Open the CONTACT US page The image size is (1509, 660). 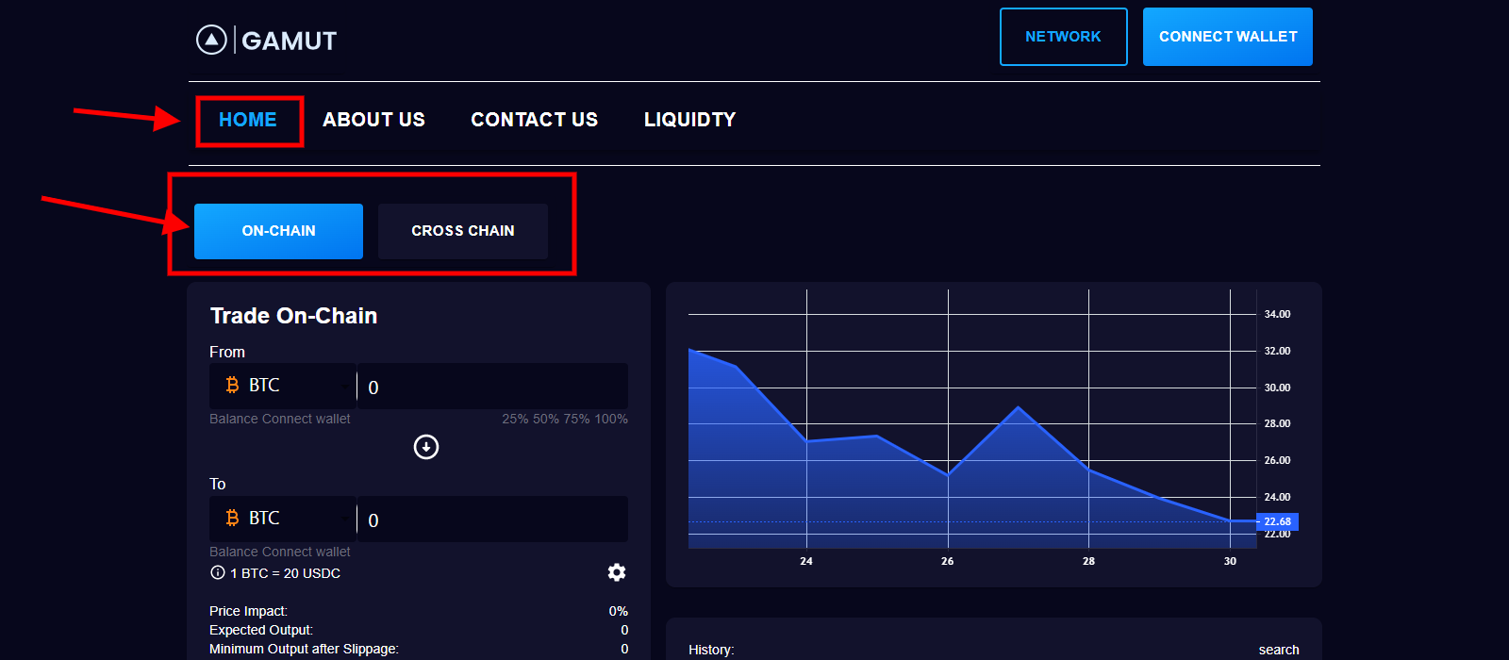(x=535, y=120)
